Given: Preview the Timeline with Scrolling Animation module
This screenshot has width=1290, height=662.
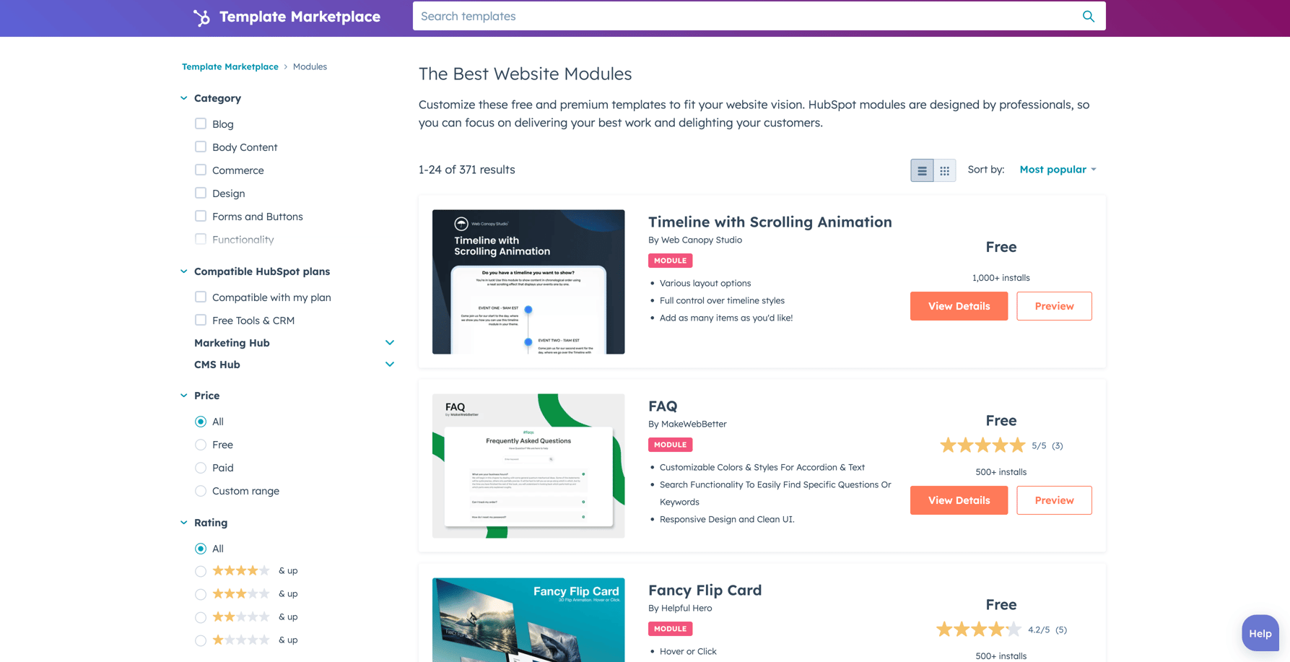Looking at the screenshot, I should [1054, 306].
